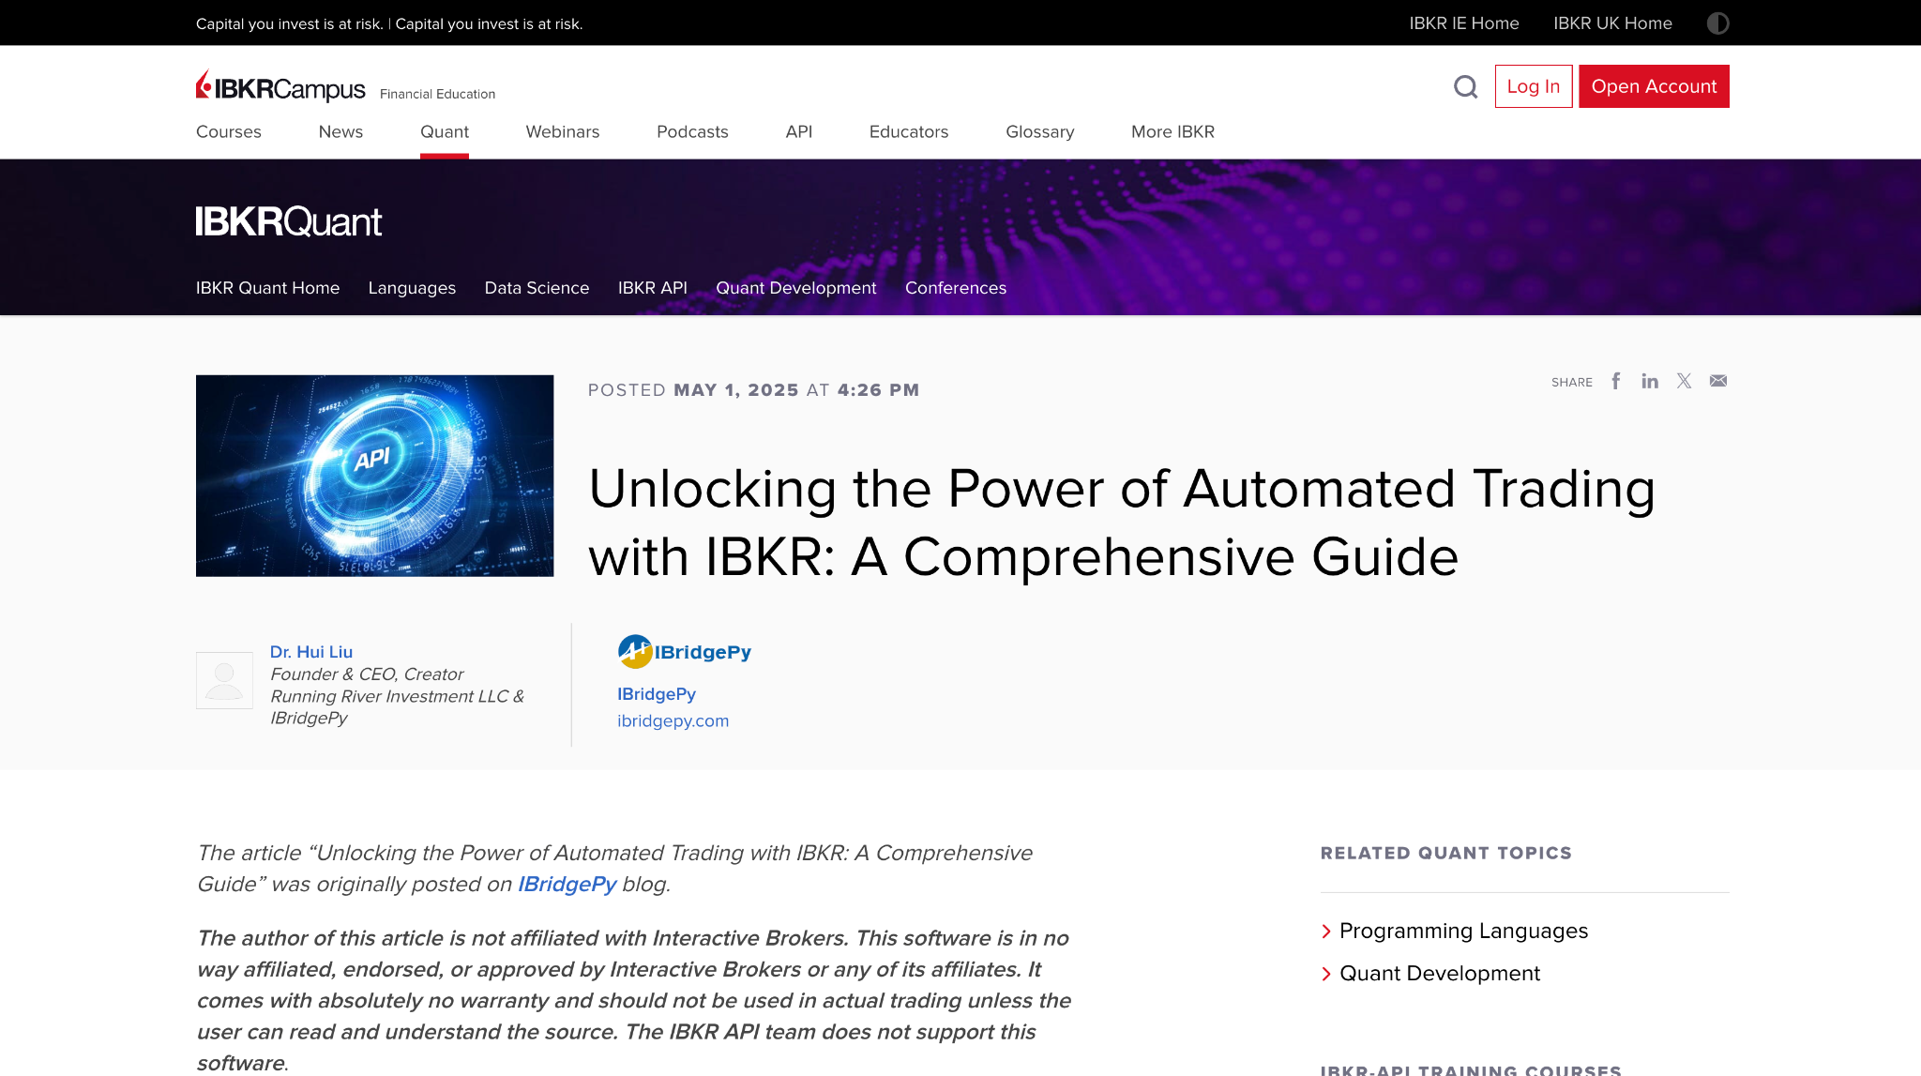Open IBKR Quant Home tab
The width and height of the screenshot is (1921, 1076).
[x=267, y=288]
